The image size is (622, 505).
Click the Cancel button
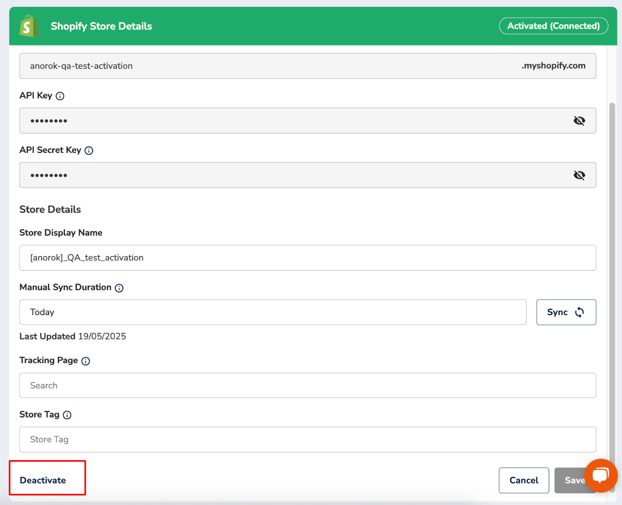coord(524,480)
